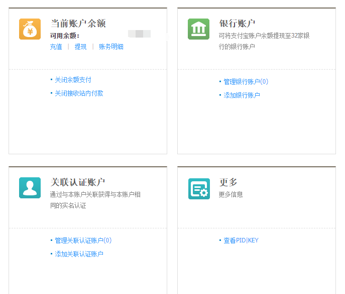This screenshot has height=294, width=345.
Task: Open 管理银行账户(0) link
Action: pos(246,82)
